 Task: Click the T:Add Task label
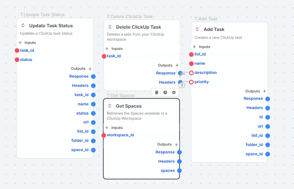pos(206,18)
